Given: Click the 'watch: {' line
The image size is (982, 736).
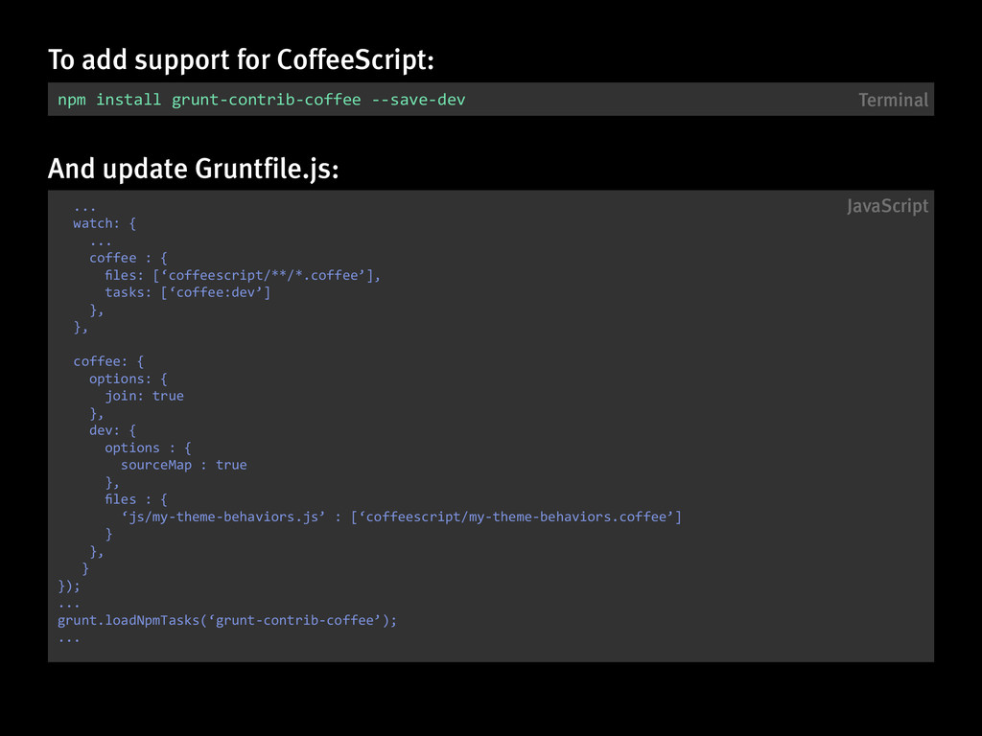Looking at the screenshot, I should [x=105, y=223].
